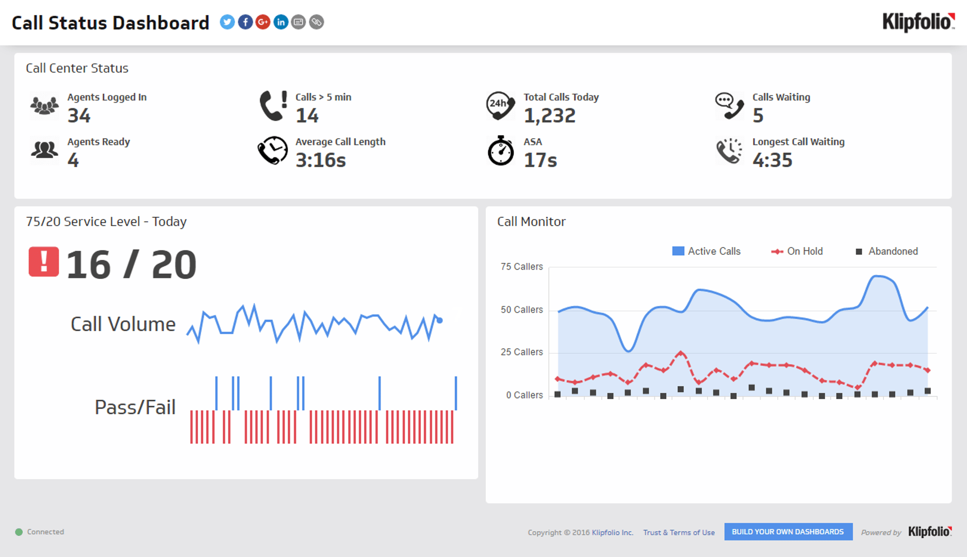Screen dimensions: 967x557
Task: Share dashboard via the Twitter icon
Action: point(227,22)
